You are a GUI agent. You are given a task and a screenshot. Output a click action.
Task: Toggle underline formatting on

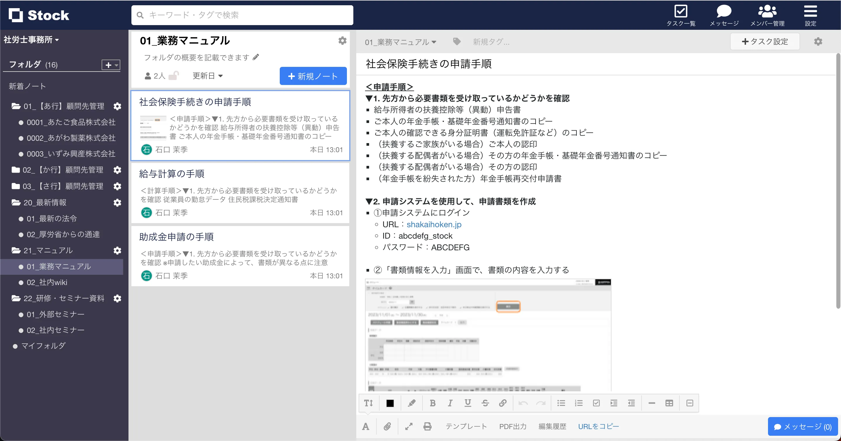(468, 403)
